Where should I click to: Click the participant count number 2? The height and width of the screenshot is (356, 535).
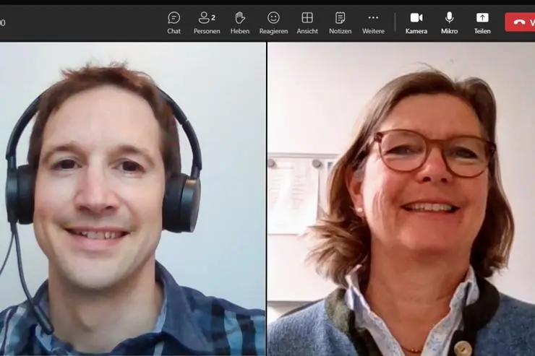click(213, 17)
